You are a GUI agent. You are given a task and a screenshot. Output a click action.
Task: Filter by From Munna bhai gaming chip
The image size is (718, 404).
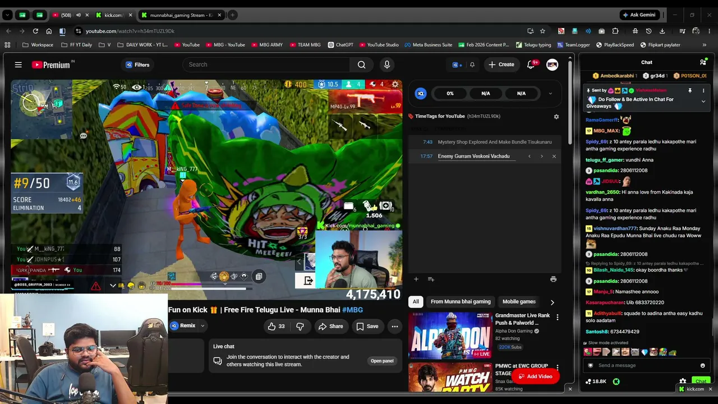(461, 302)
